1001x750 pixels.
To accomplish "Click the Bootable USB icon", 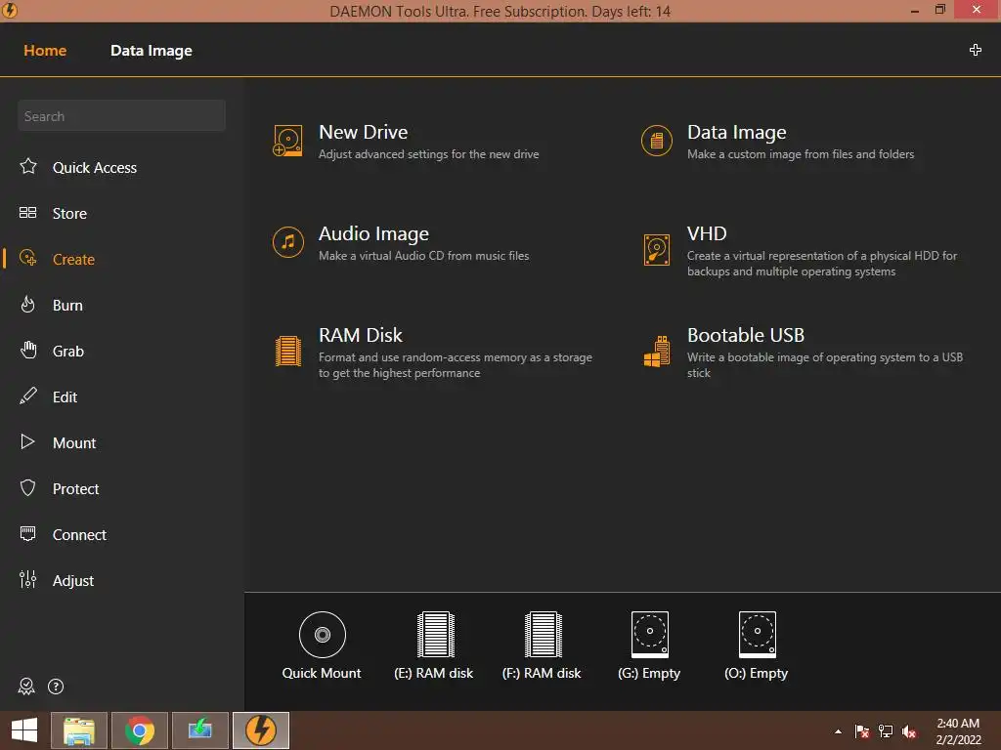I will pos(656,351).
